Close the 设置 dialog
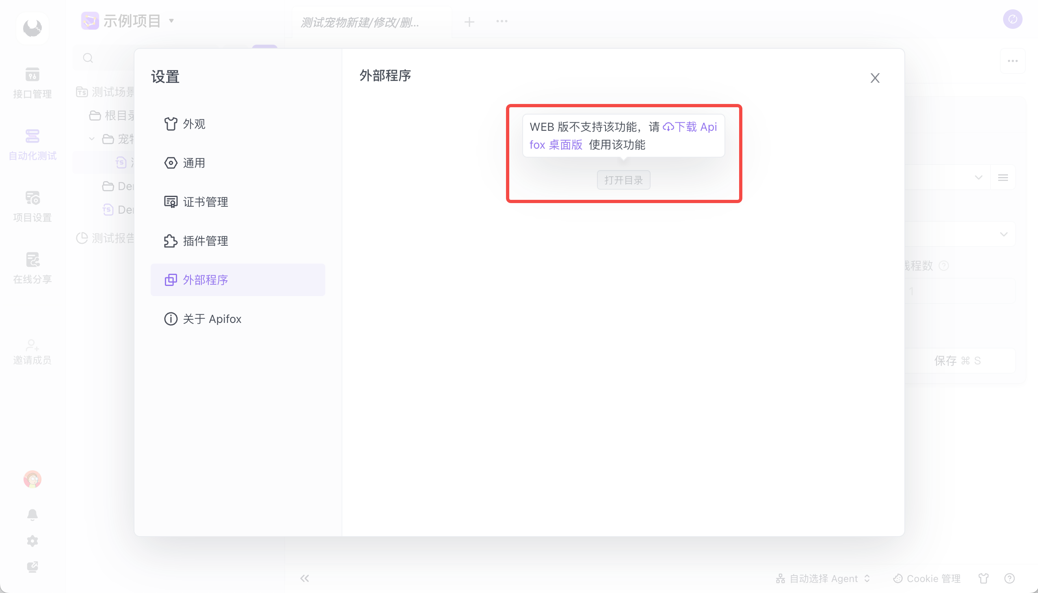 pos(875,78)
